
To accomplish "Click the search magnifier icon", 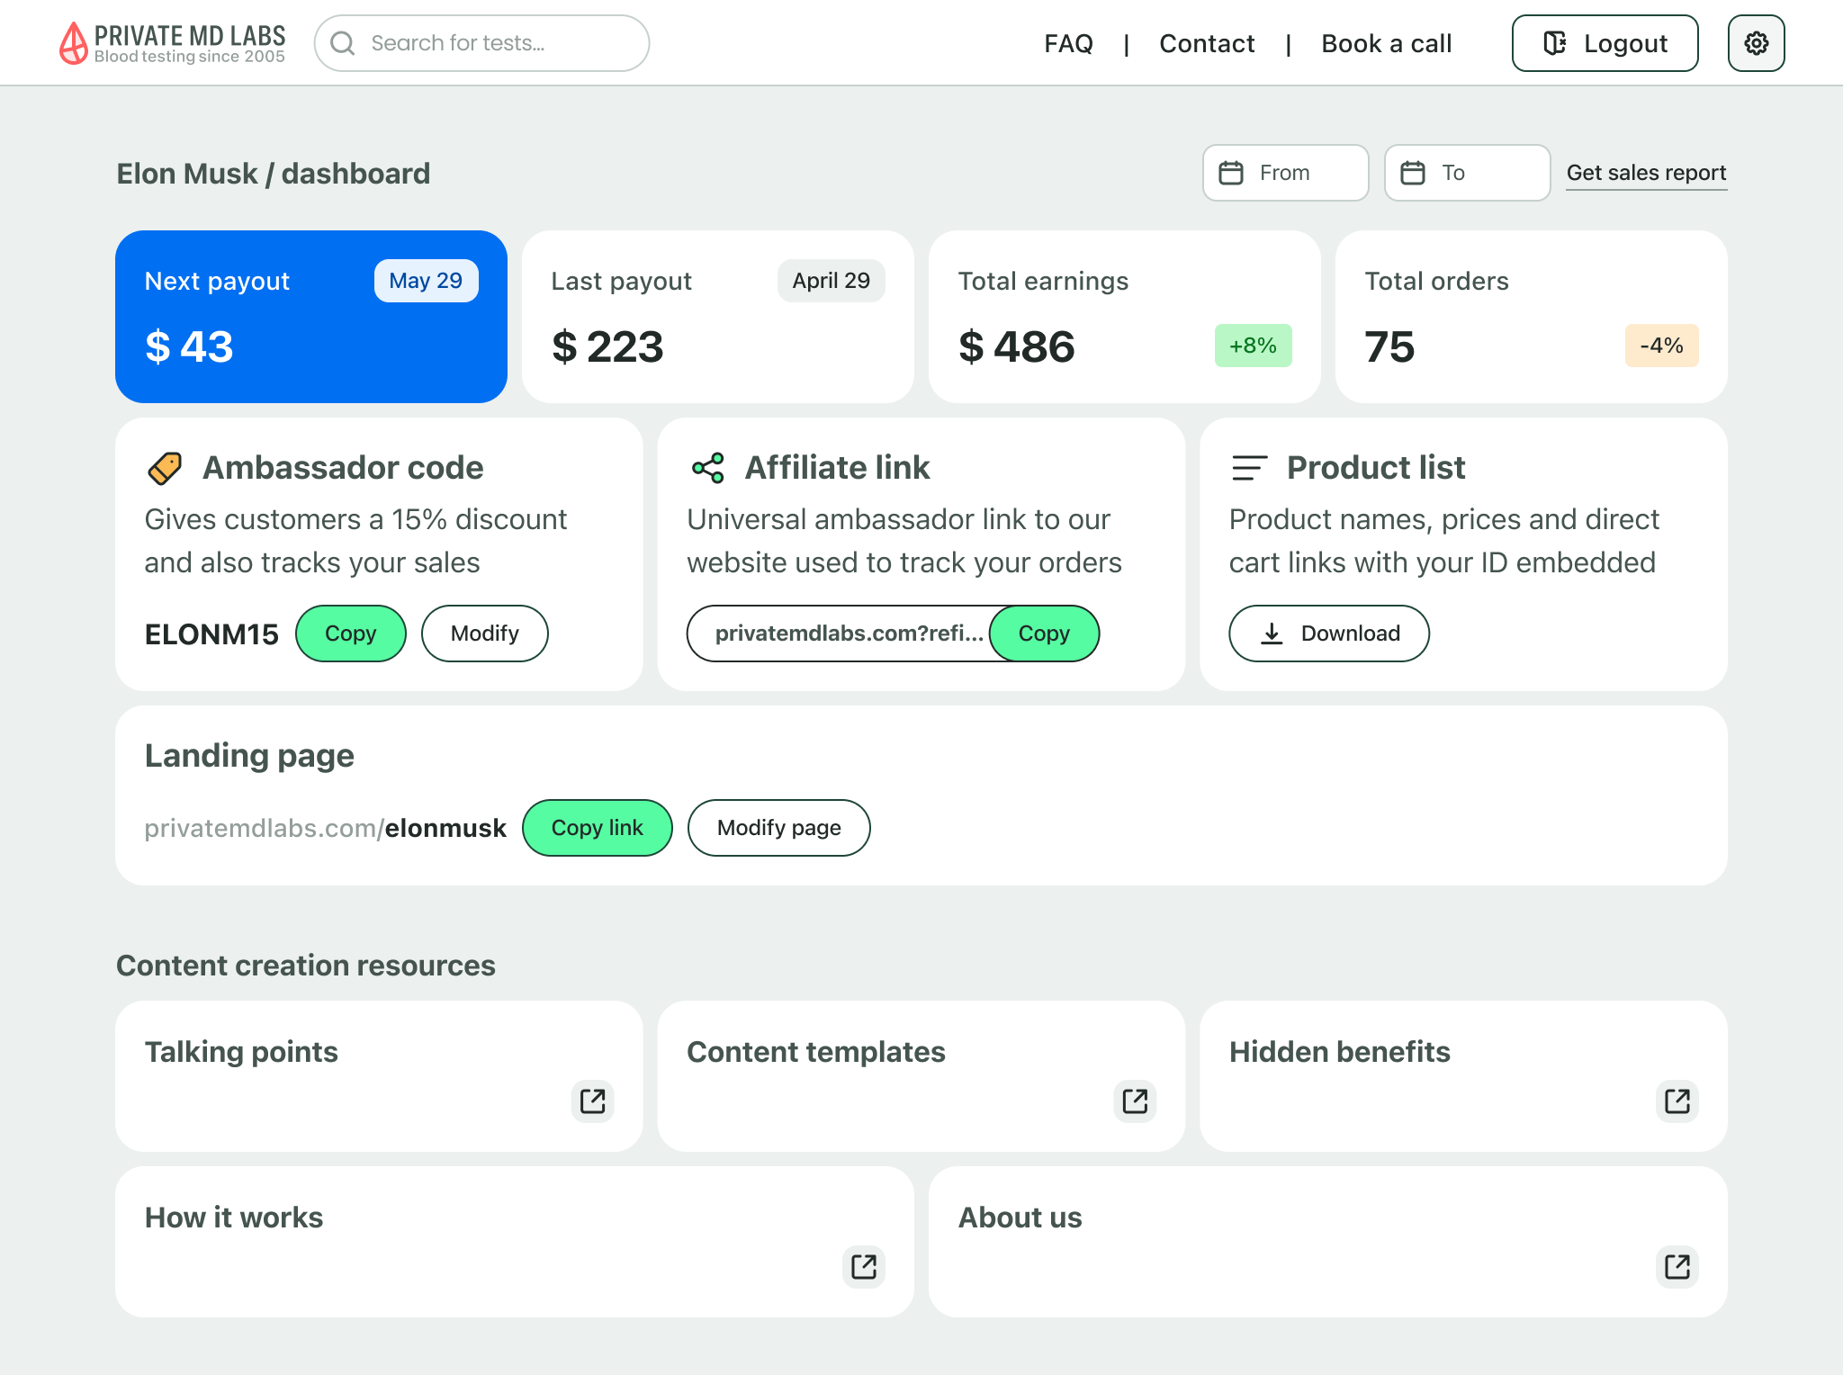I will [x=342, y=43].
